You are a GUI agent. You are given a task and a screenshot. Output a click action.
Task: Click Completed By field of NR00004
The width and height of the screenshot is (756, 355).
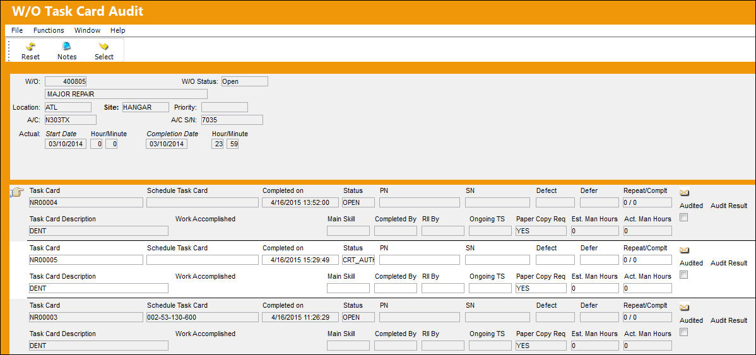tap(396, 231)
